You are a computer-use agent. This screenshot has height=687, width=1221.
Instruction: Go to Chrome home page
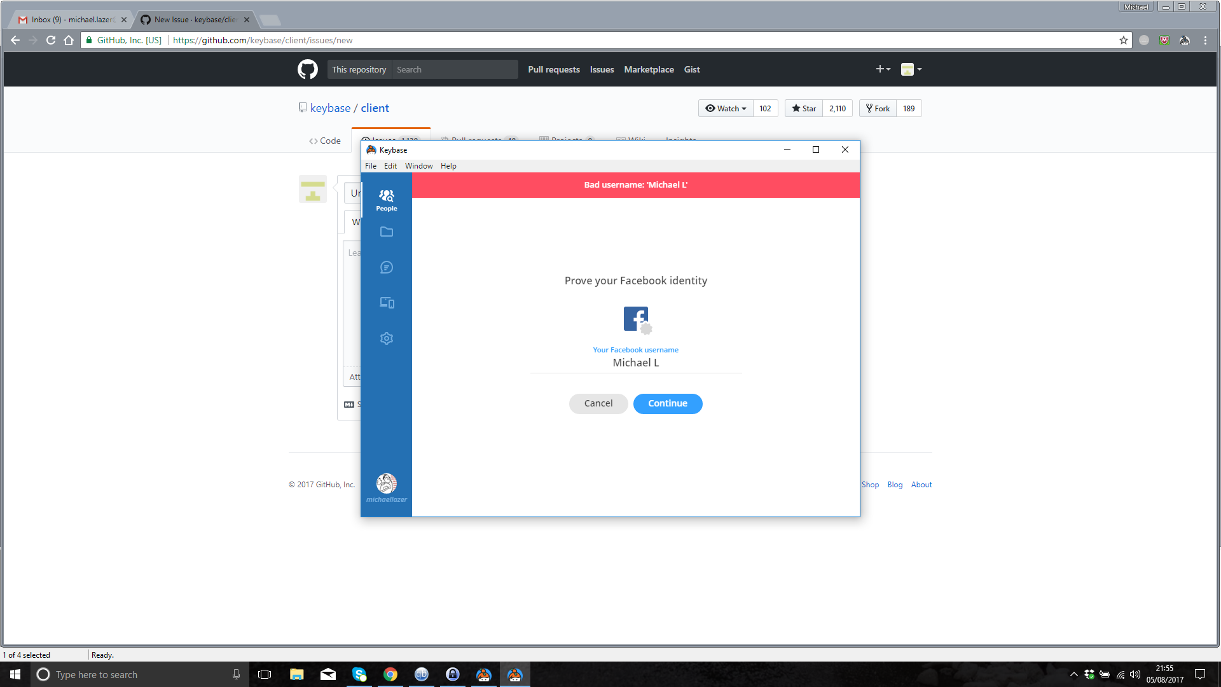(69, 40)
